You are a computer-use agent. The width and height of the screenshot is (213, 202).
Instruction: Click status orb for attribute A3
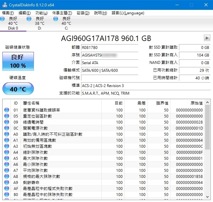[7, 146]
